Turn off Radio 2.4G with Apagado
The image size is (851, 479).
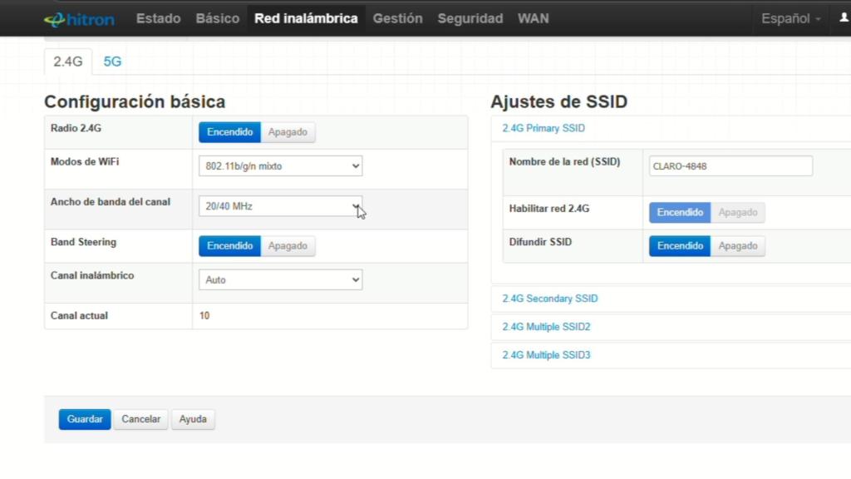pyautogui.click(x=288, y=132)
